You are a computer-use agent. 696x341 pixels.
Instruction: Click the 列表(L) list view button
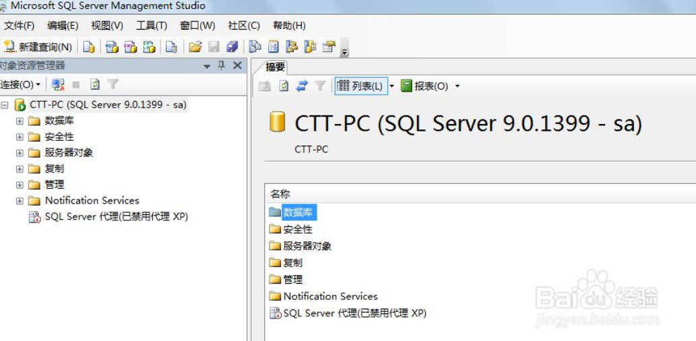[361, 86]
